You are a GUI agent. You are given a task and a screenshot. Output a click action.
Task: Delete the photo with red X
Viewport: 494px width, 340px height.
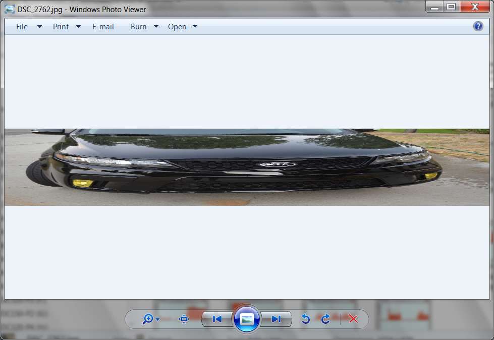[354, 319]
